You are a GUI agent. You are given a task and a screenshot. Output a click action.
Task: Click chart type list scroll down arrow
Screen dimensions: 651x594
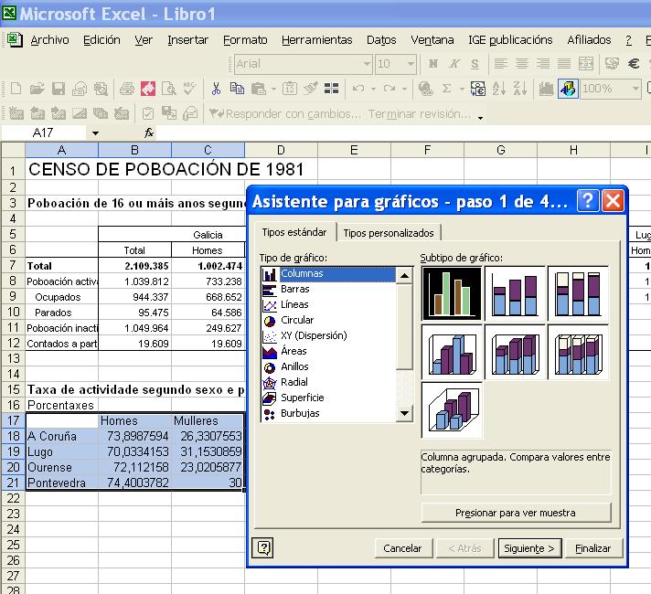(x=404, y=413)
